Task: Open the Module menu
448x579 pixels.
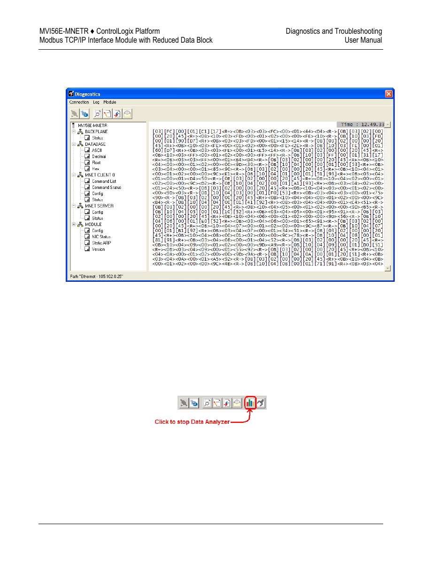Action: point(110,102)
